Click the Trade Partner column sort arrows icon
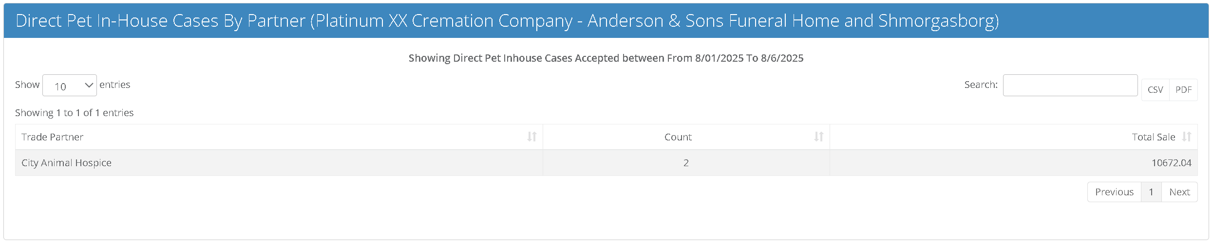The width and height of the screenshot is (1213, 242). (531, 137)
